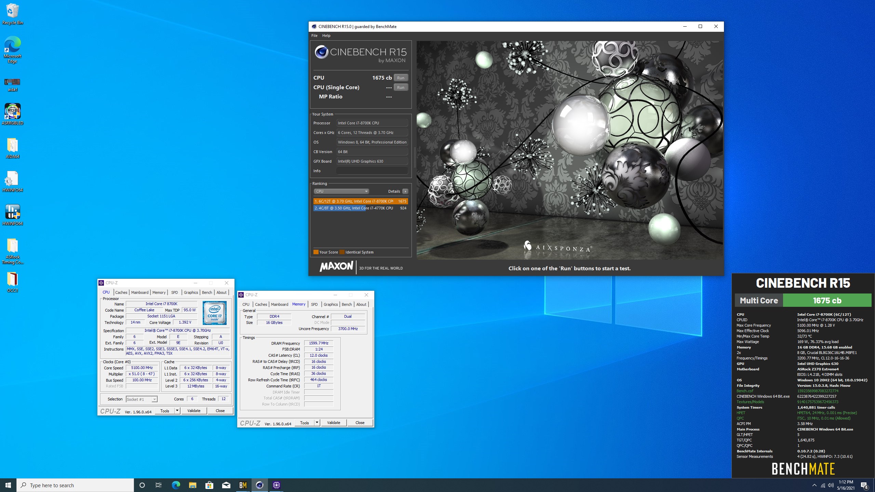Open the AIDA64 folder icon
Screen dimensions: 875x492
pos(12,148)
